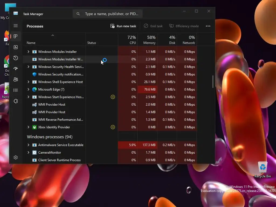
Task: Click the Antimalware Service Executable icon
Action: pos(34,145)
